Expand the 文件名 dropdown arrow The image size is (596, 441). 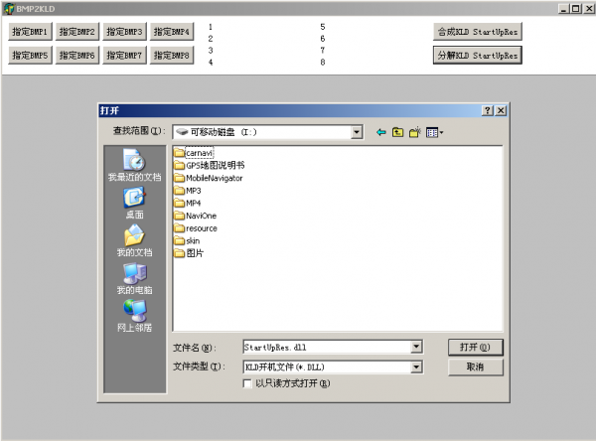point(416,348)
